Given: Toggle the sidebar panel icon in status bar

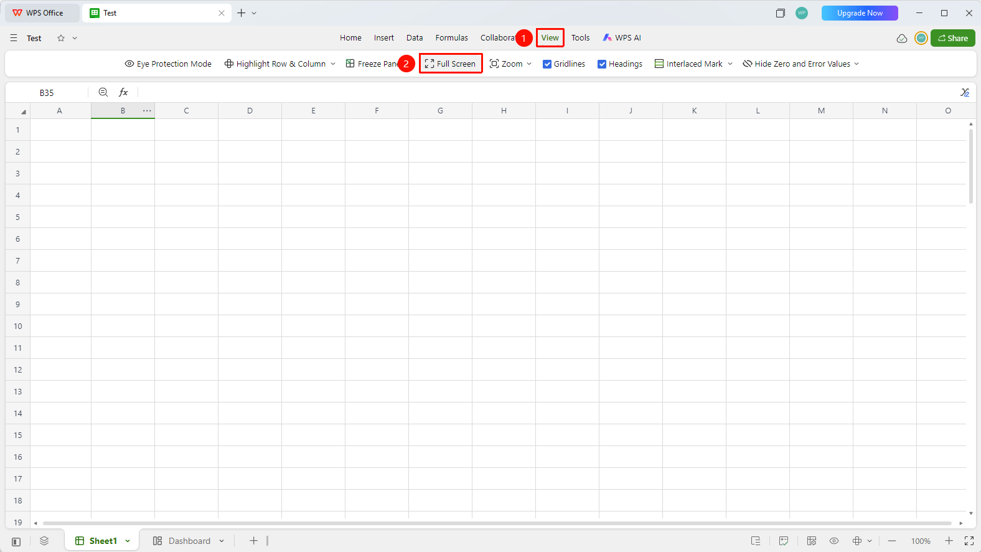Looking at the screenshot, I should [16, 541].
